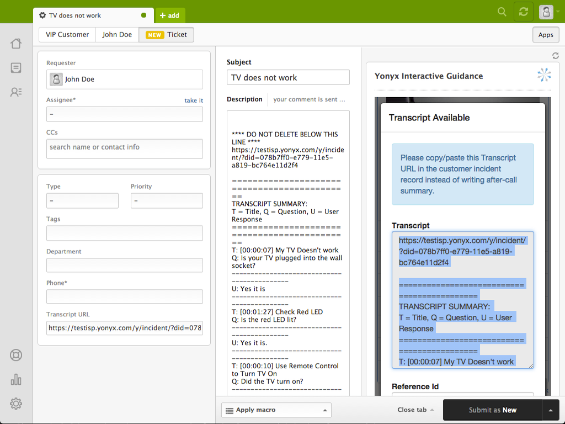Open the Home dashboard icon in sidebar
565x424 pixels.
[16, 44]
